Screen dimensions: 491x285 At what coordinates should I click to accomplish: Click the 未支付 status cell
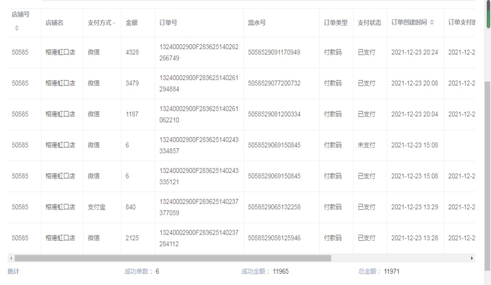click(x=366, y=145)
